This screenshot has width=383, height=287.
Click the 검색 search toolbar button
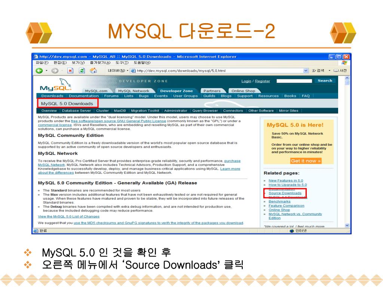(x=318, y=71)
